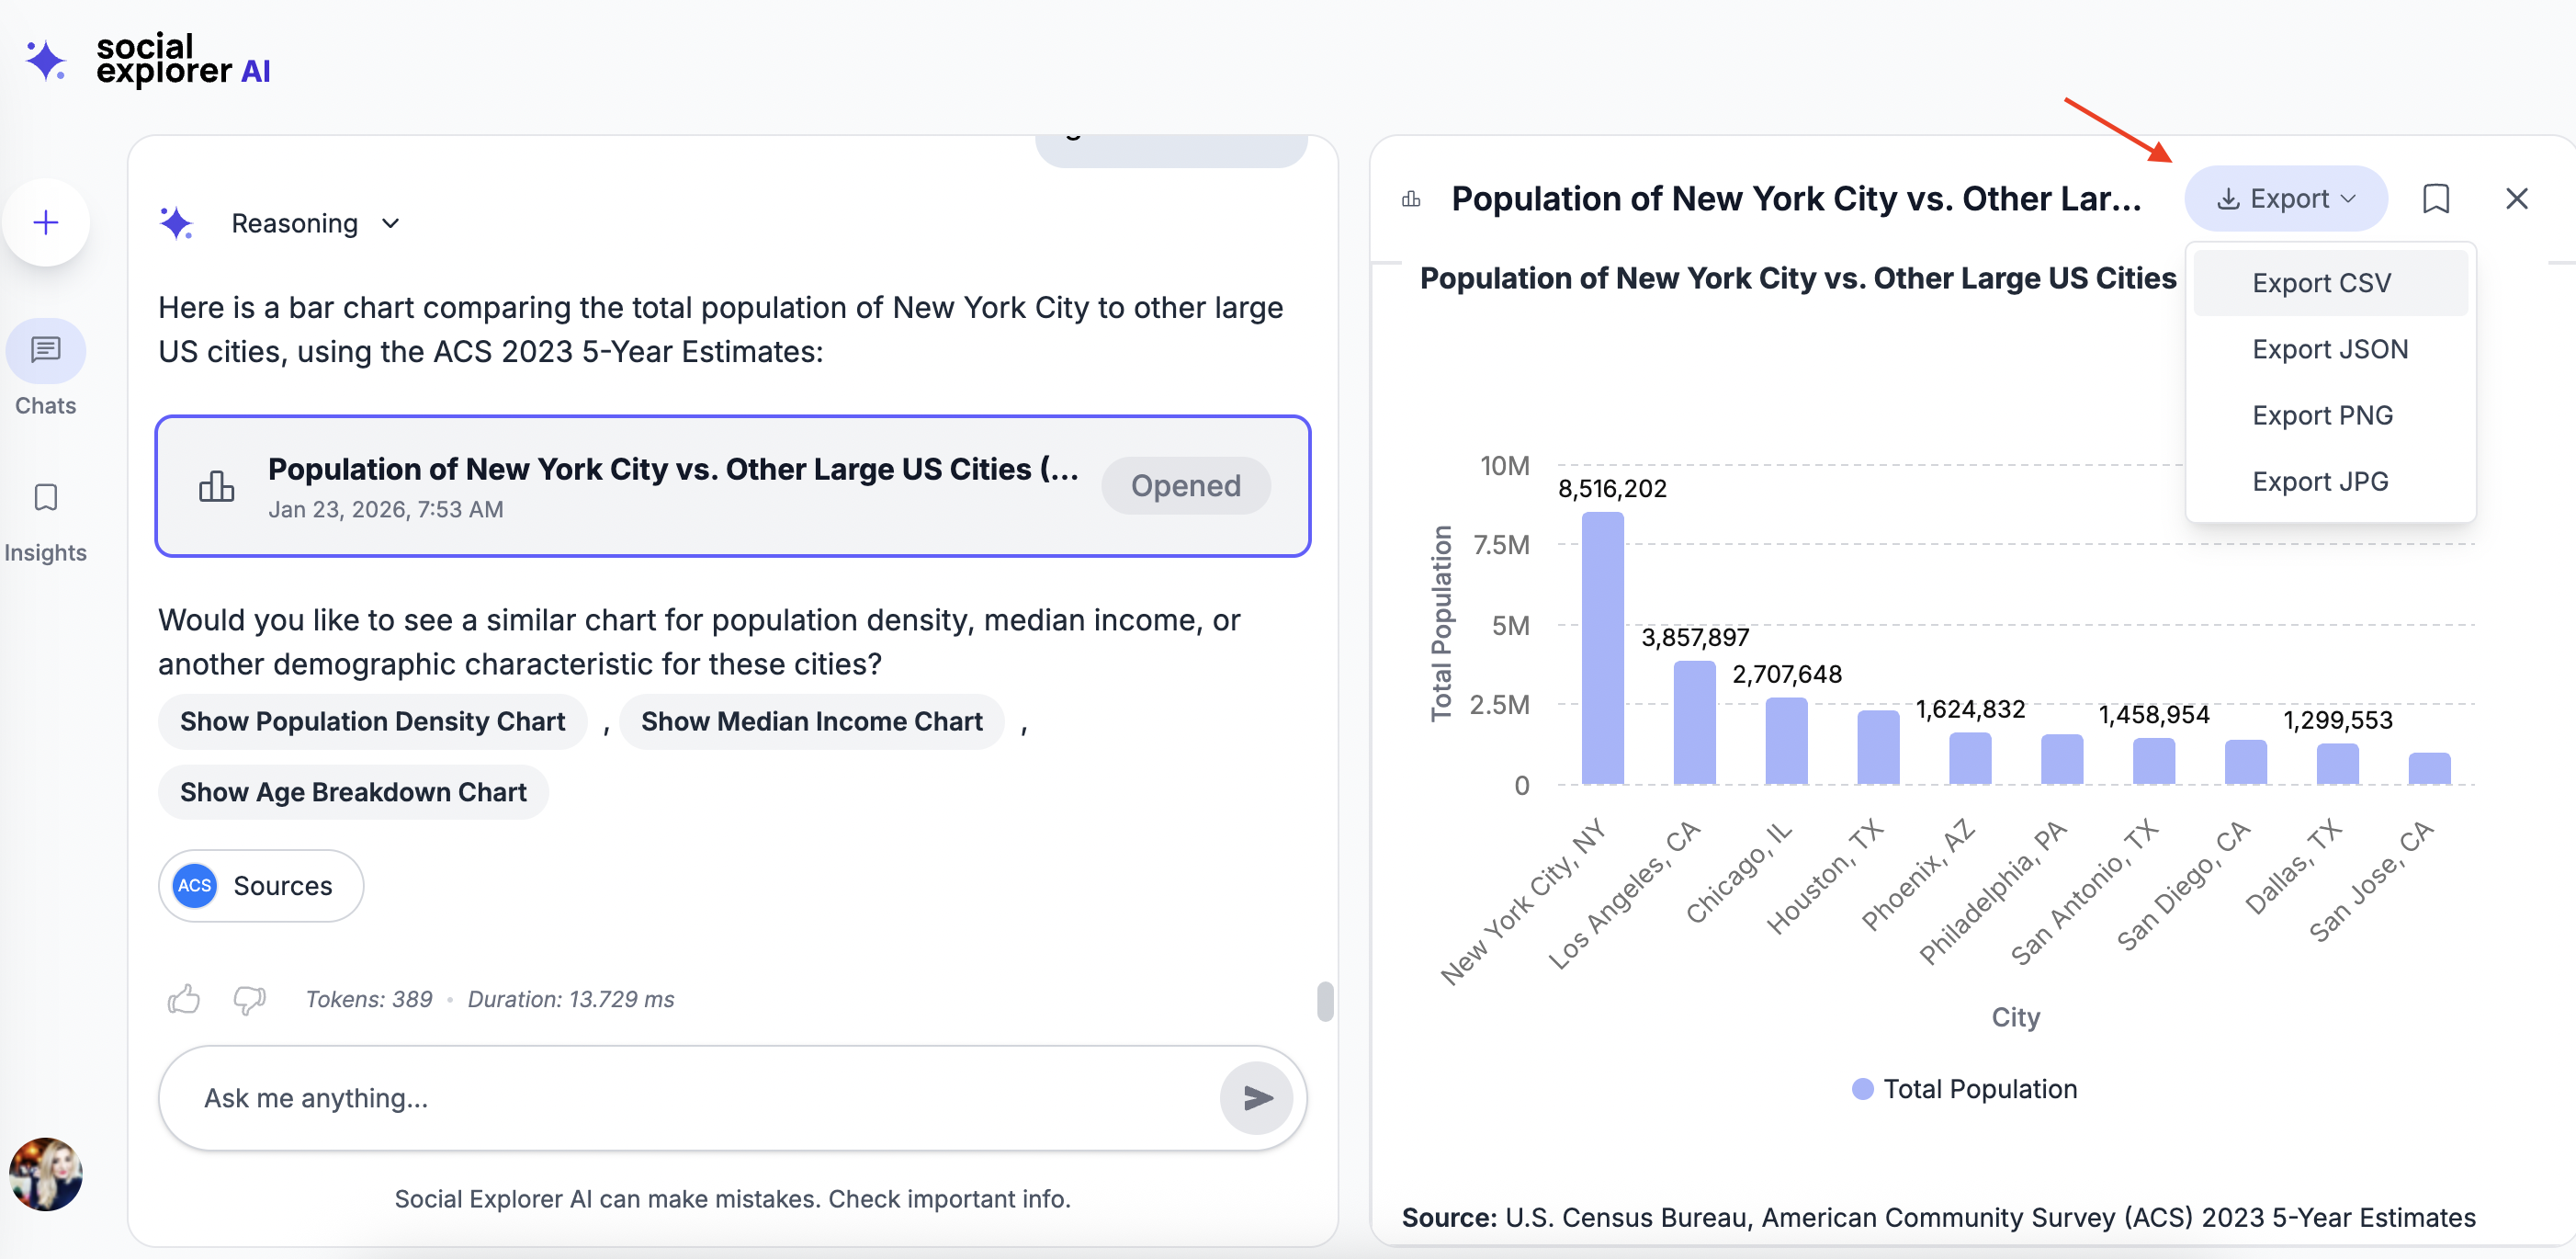The image size is (2576, 1259).
Task: Click the Social Explorer AI logo
Action: pos(148,59)
